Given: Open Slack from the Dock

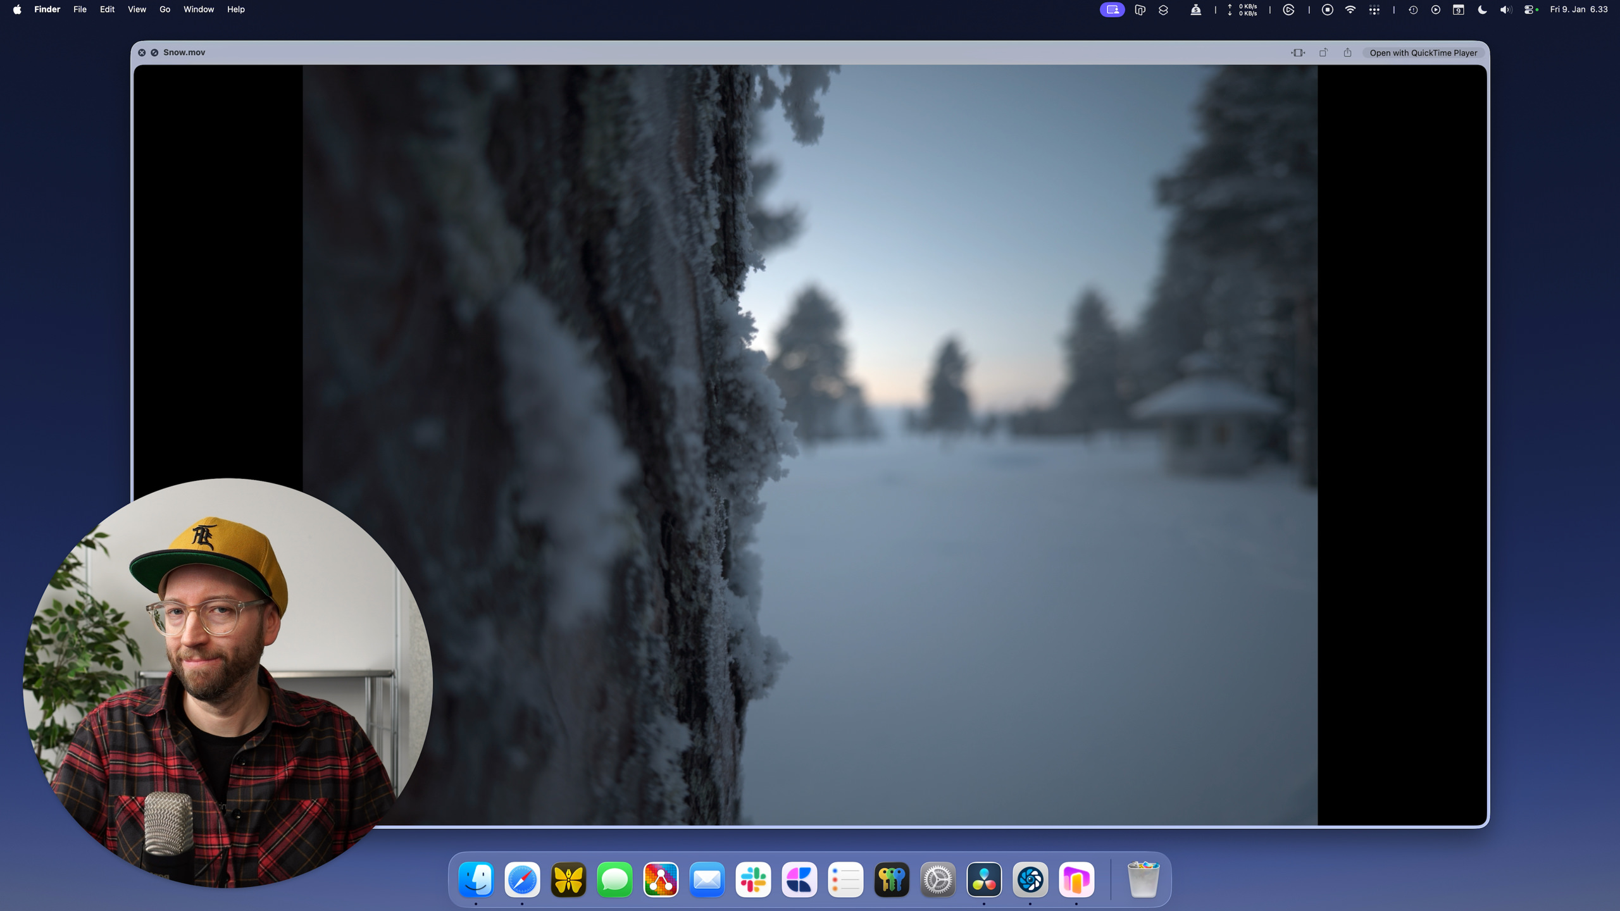Looking at the screenshot, I should point(753,879).
